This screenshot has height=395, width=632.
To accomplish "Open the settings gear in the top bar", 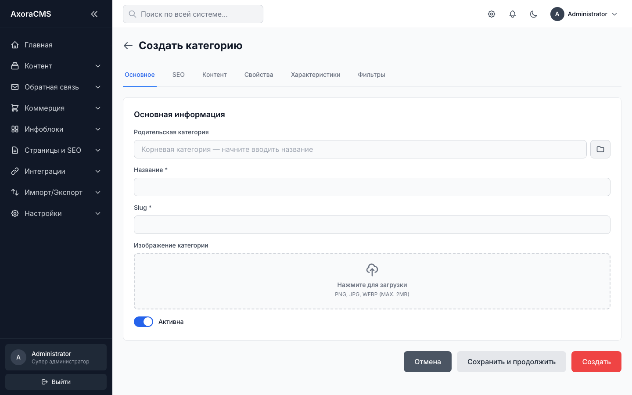I will (492, 14).
